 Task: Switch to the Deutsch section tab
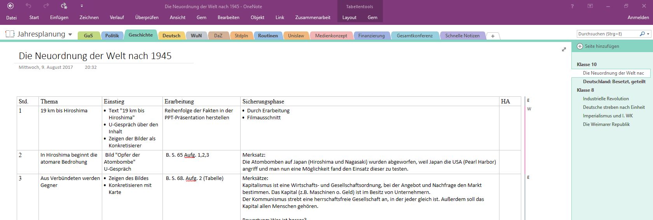point(171,36)
